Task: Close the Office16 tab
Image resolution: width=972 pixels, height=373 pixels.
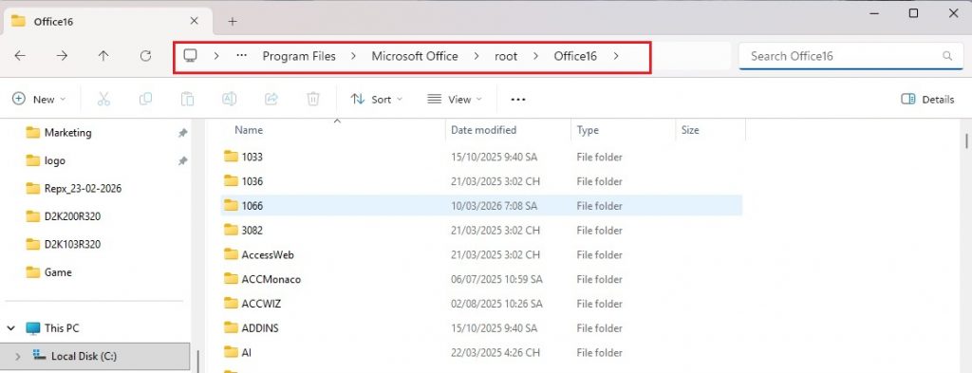Action: 194,21
